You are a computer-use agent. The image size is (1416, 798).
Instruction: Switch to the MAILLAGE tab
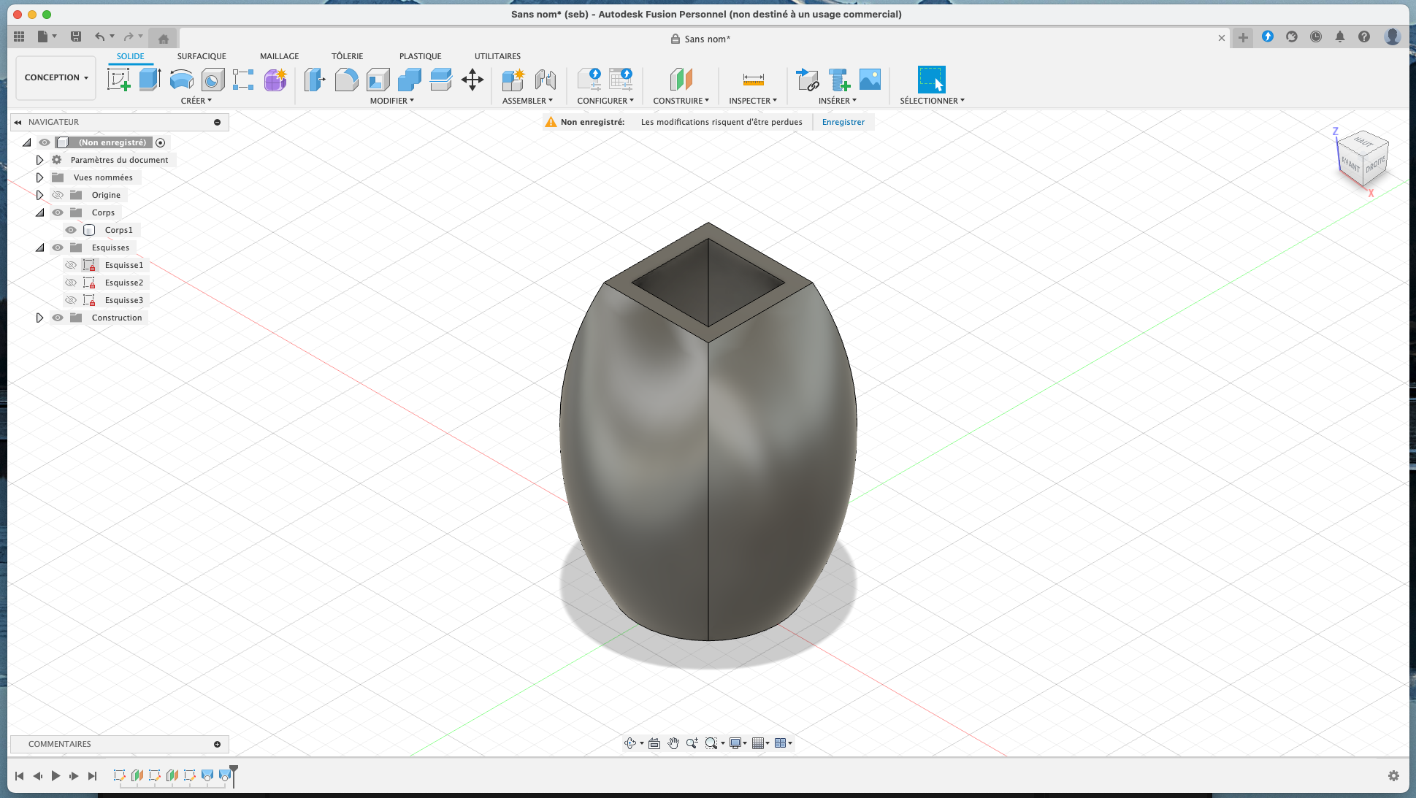(x=280, y=56)
